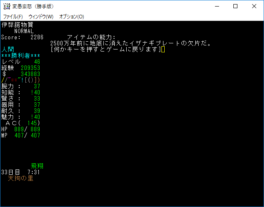
Task: Open the ウィンドウ(W) menu
Action: pos(41,17)
